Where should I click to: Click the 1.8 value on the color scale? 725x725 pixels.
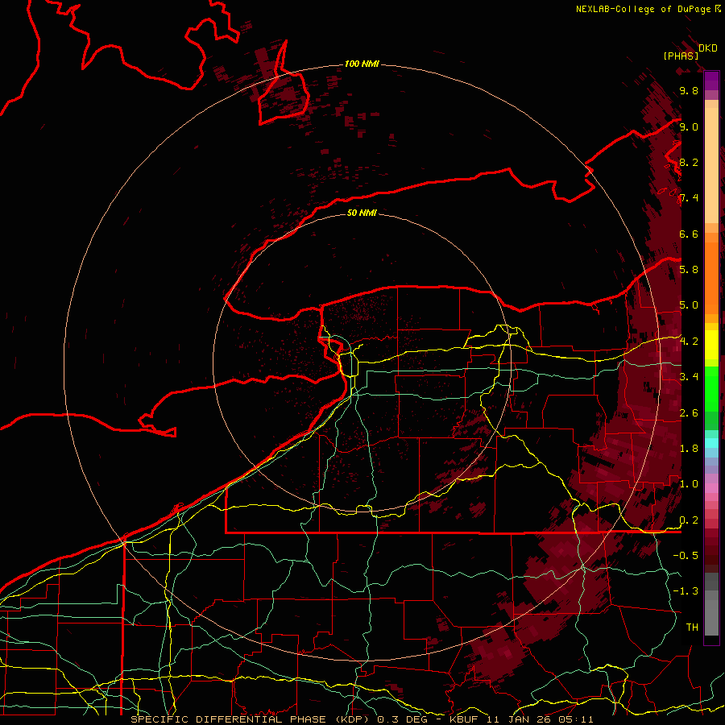click(689, 449)
